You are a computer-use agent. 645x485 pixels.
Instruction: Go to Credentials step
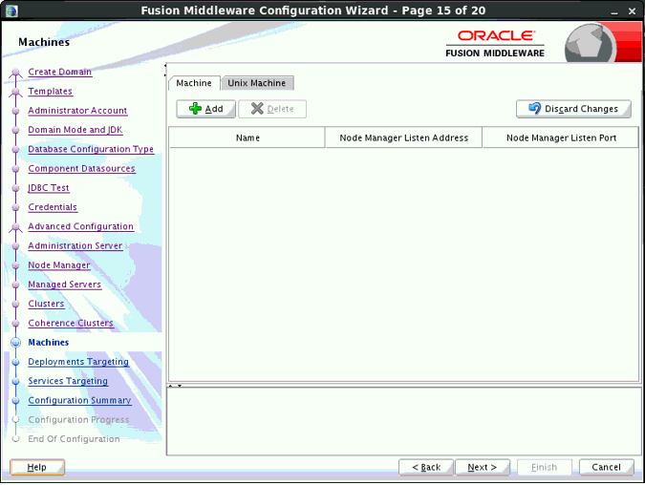53,207
